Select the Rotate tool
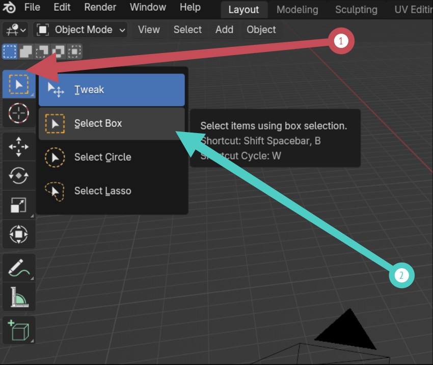The image size is (433, 365). [18, 176]
